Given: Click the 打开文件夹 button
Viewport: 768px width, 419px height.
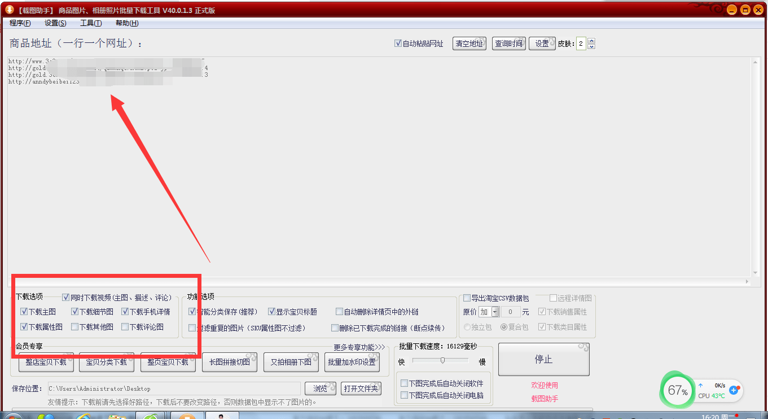Looking at the screenshot, I should [361, 389].
